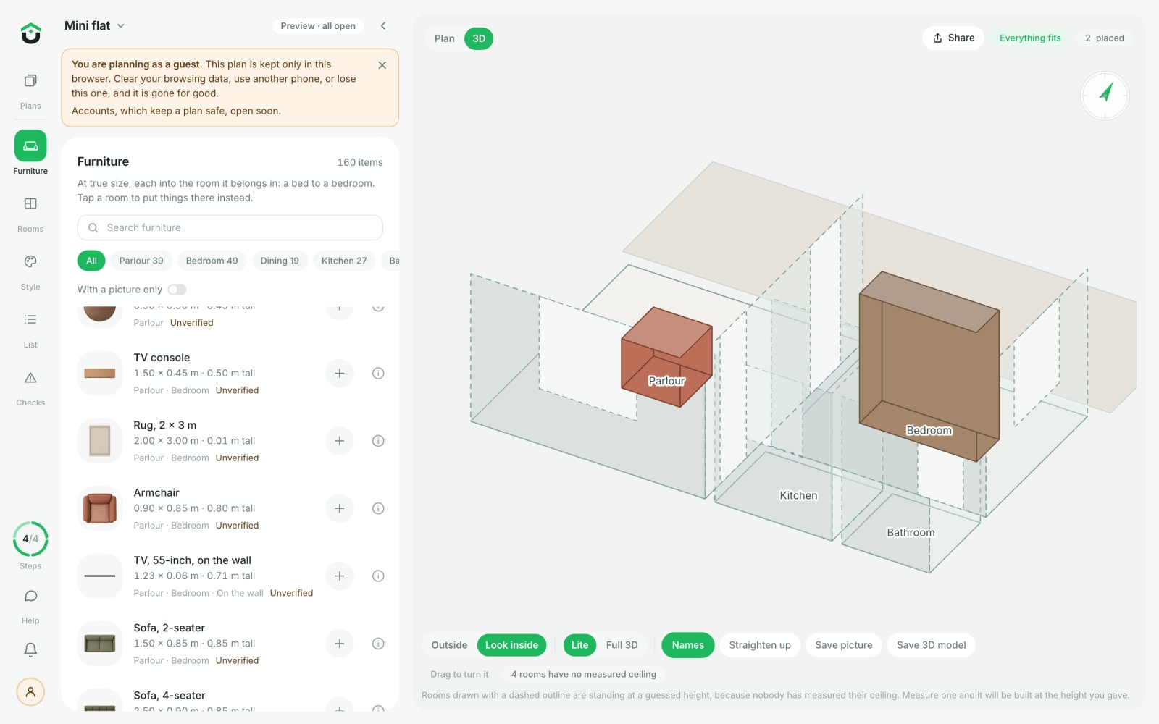The height and width of the screenshot is (724, 1159).
Task: Click Save 3D model button
Action: [x=931, y=645]
